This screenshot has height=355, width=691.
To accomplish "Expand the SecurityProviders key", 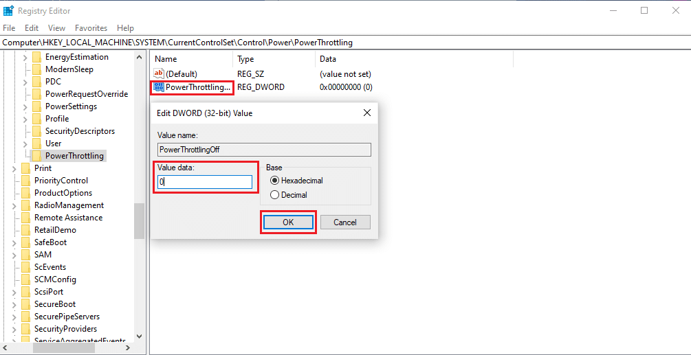I will point(14,329).
